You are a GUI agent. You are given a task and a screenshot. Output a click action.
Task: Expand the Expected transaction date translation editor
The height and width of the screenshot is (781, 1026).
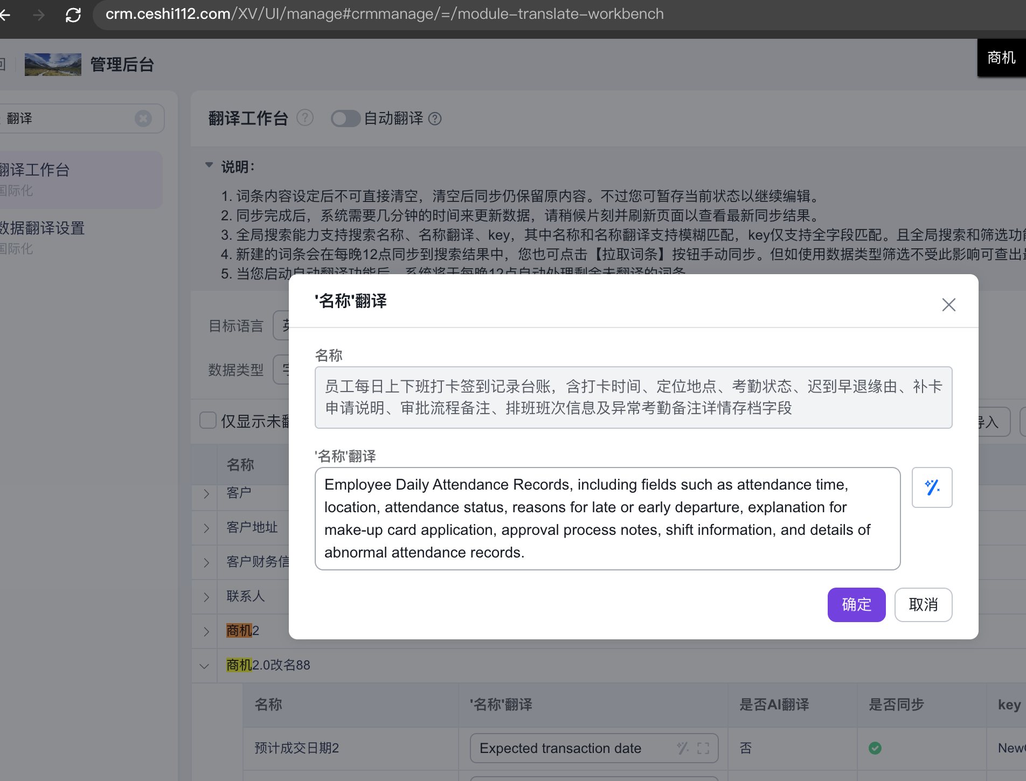(703, 748)
